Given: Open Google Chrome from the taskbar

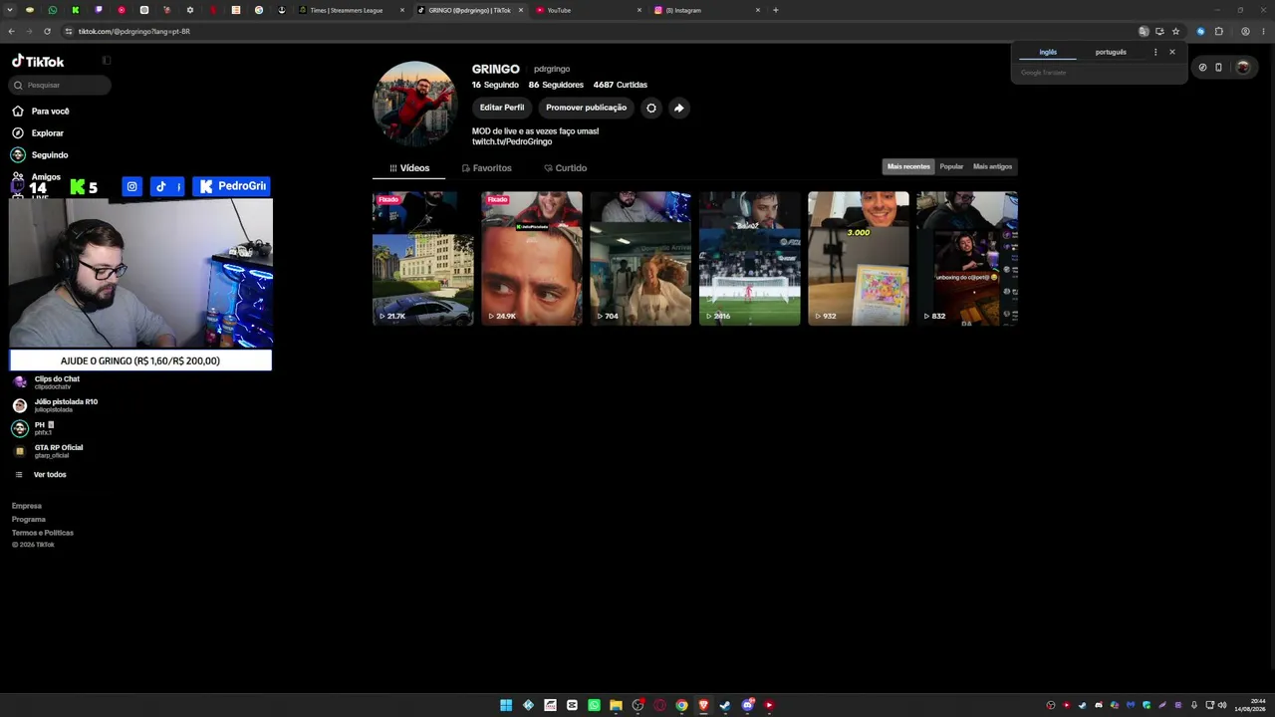Looking at the screenshot, I should pos(681,705).
